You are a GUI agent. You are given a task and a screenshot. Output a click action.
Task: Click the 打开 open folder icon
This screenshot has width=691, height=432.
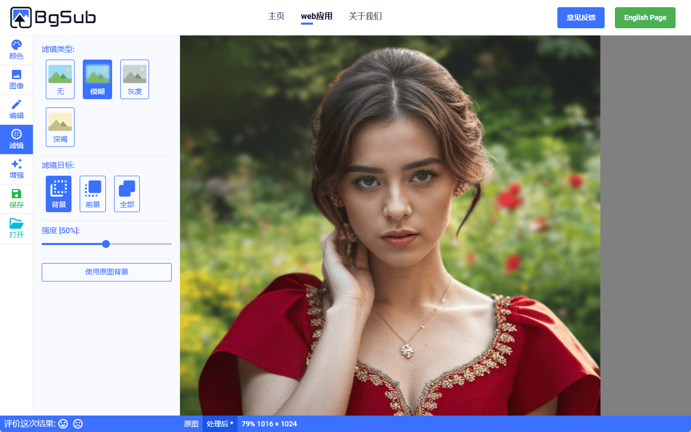pos(16,229)
